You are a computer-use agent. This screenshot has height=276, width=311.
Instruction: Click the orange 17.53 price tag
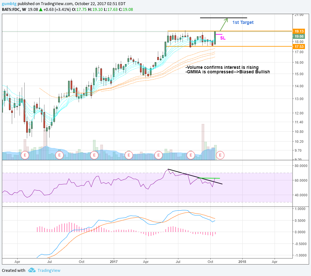click(299, 47)
